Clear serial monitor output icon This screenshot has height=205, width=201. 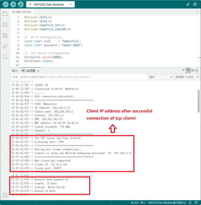[193, 71]
